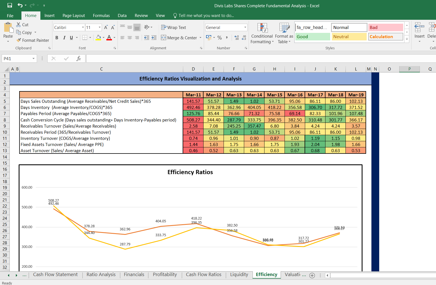Expand the cell Styles gallery

point(407,39)
